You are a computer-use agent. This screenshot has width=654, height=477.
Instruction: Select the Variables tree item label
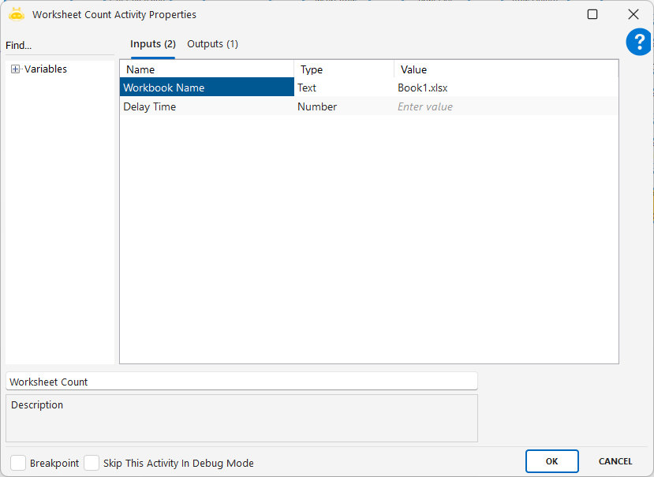(46, 69)
